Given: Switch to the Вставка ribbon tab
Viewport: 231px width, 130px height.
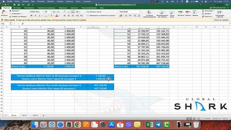Looking at the screenshot, I should (x=17, y=8).
